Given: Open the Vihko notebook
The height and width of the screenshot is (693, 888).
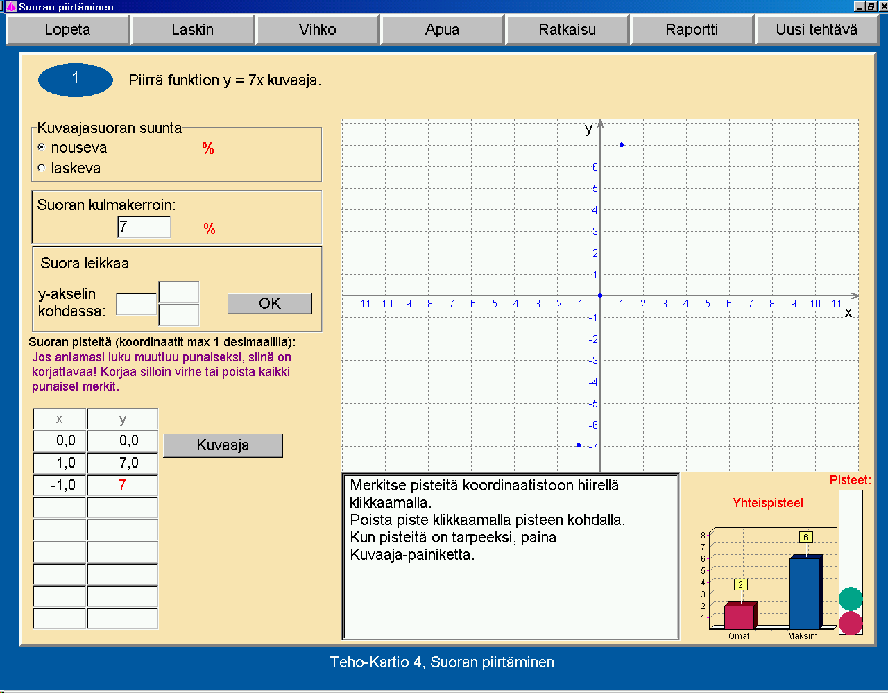Looking at the screenshot, I should [x=318, y=30].
